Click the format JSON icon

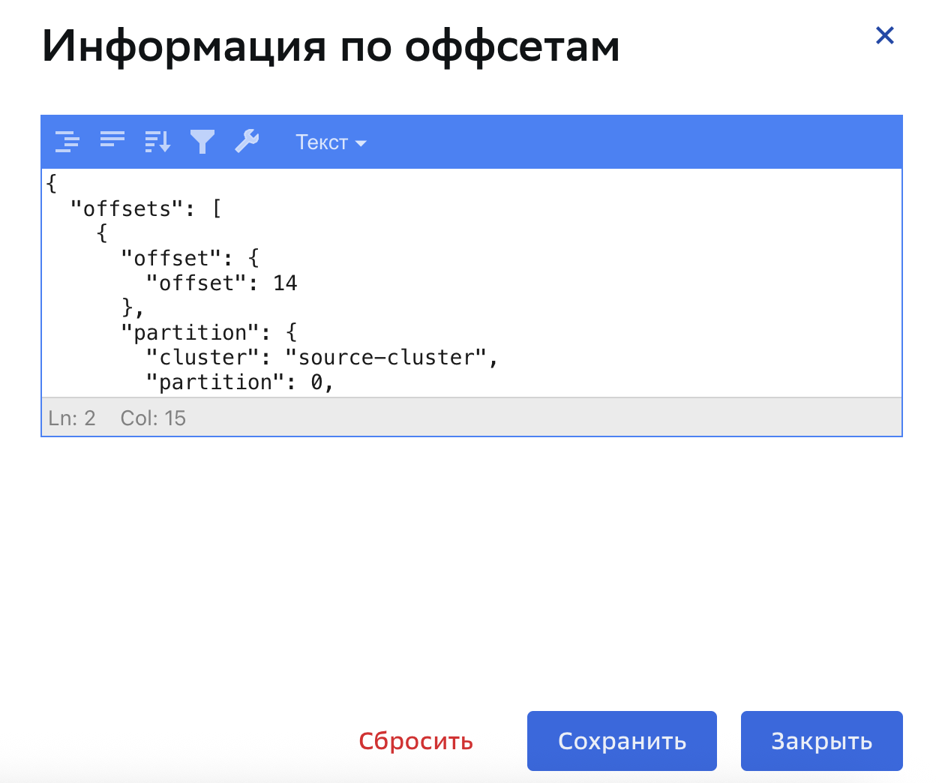click(67, 142)
